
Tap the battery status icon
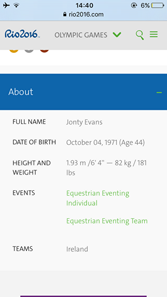click(157, 6)
